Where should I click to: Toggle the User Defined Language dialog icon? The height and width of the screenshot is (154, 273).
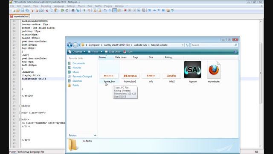pos(119,10)
